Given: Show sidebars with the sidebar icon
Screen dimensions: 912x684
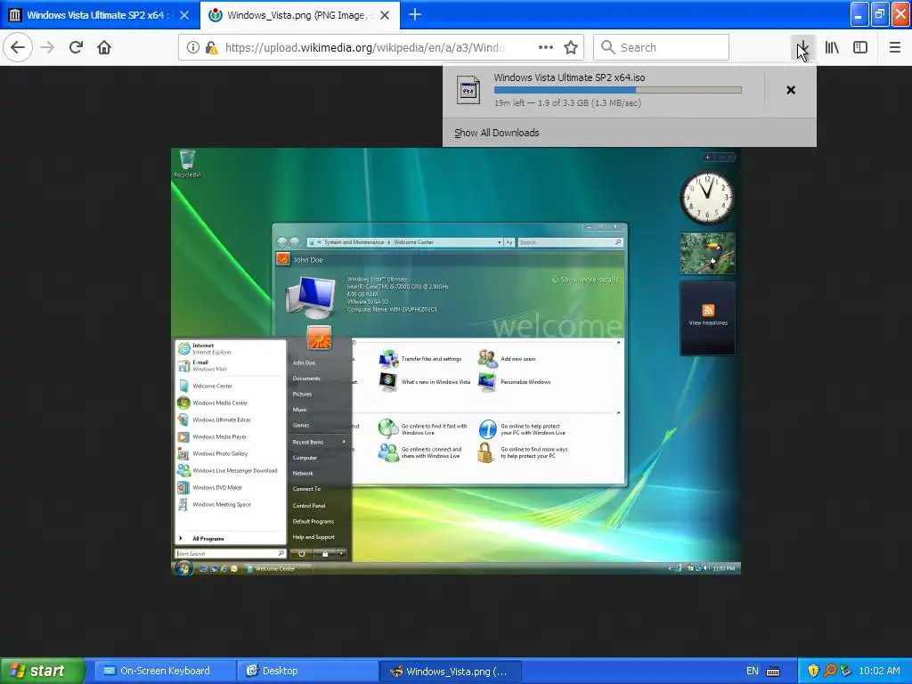Looking at the screenshot, I should pos(860,47).
